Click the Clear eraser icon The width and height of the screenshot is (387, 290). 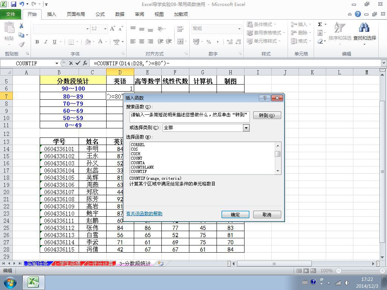click(x=320, y=42)
